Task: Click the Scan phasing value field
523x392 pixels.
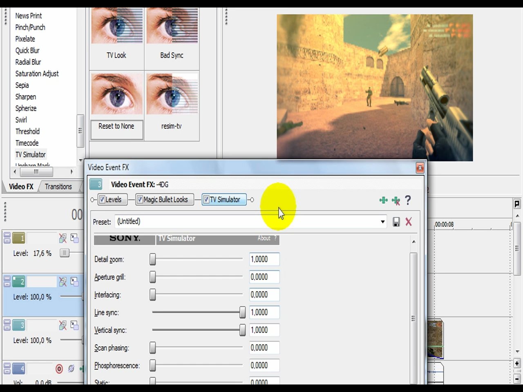Action: click(x=264, y=348)
